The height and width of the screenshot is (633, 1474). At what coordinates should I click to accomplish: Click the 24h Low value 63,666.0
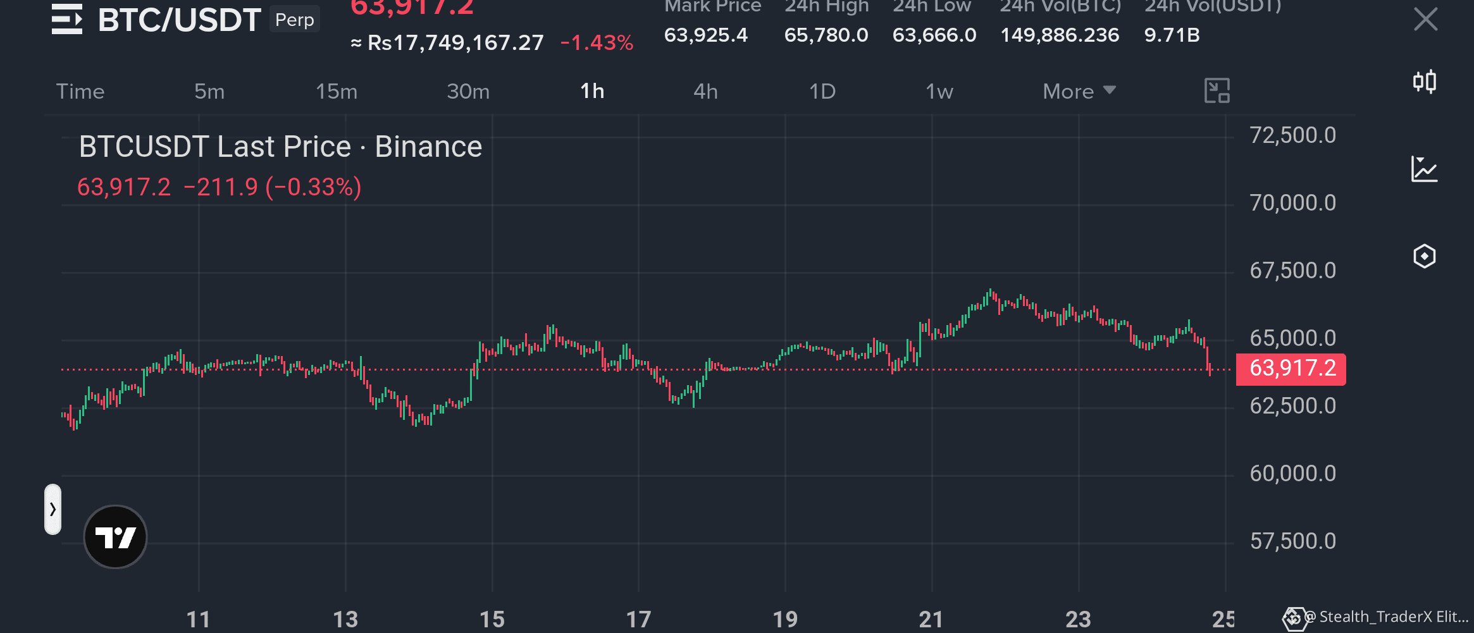point(934,35)
